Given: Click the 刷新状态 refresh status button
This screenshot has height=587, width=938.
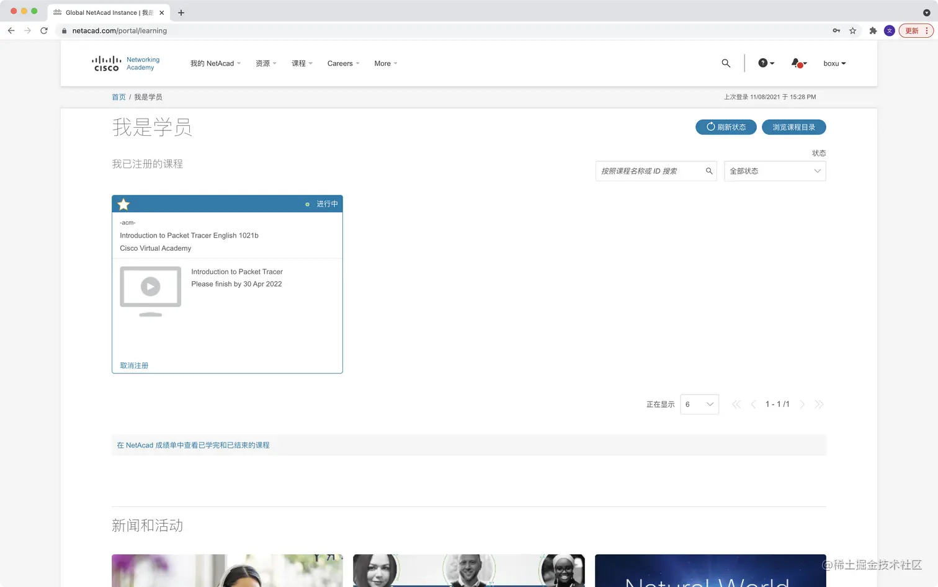Looking at the screenshot, I should click(726, 127).
